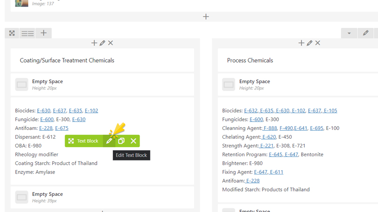
Task: Add element to the Coating column via plus
Action: click(94, 43)
